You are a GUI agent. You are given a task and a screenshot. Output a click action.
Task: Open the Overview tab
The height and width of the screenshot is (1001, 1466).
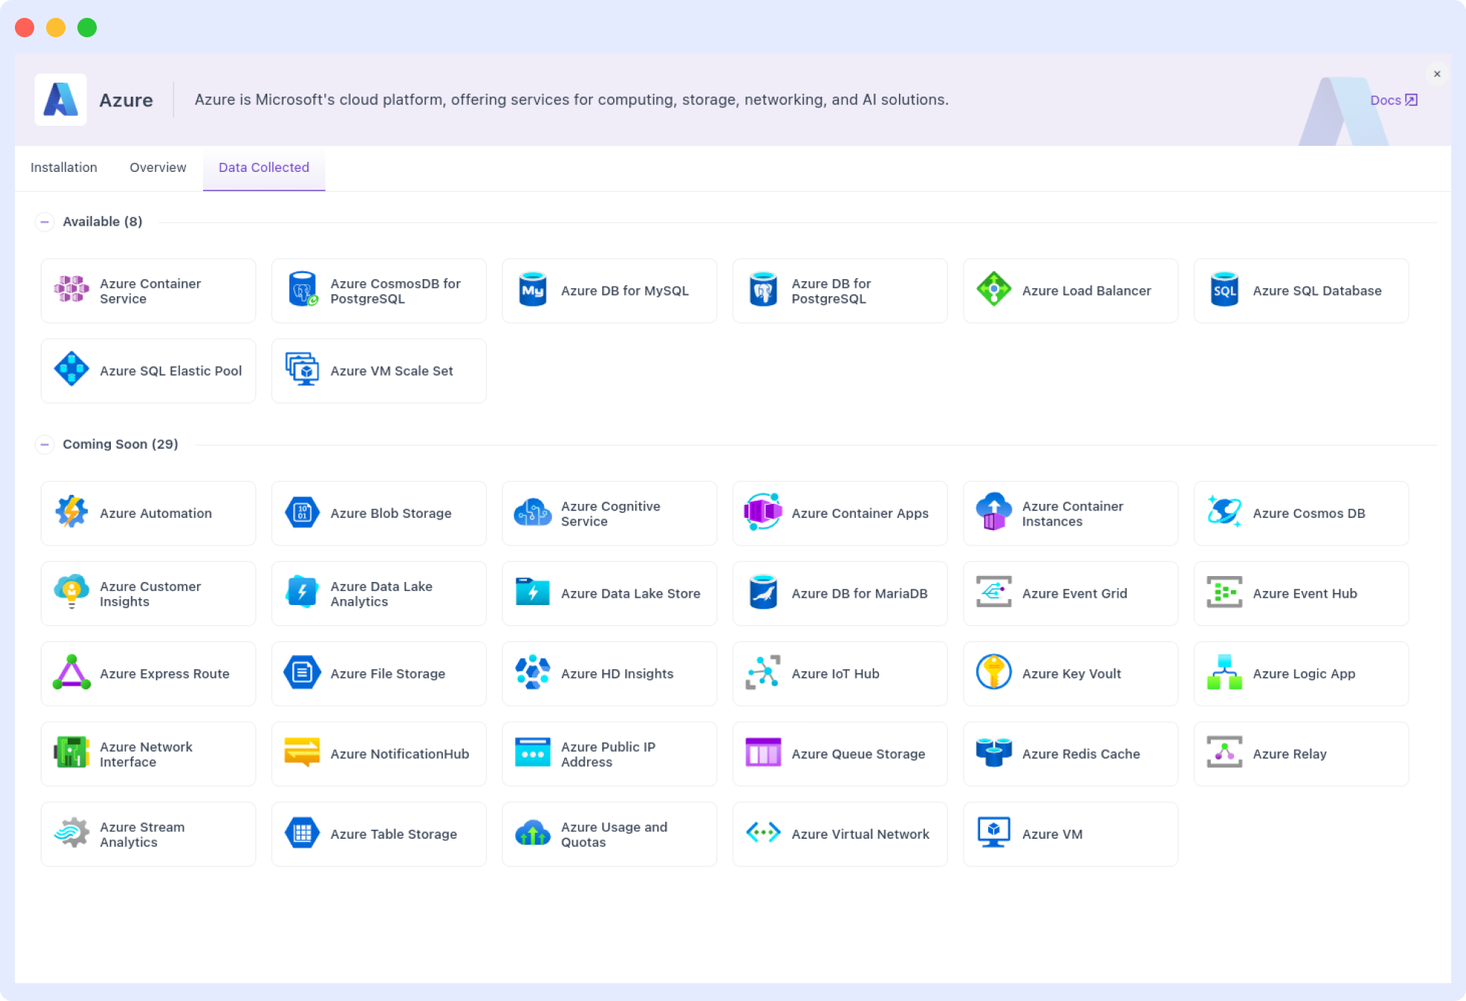pos(157,167)
